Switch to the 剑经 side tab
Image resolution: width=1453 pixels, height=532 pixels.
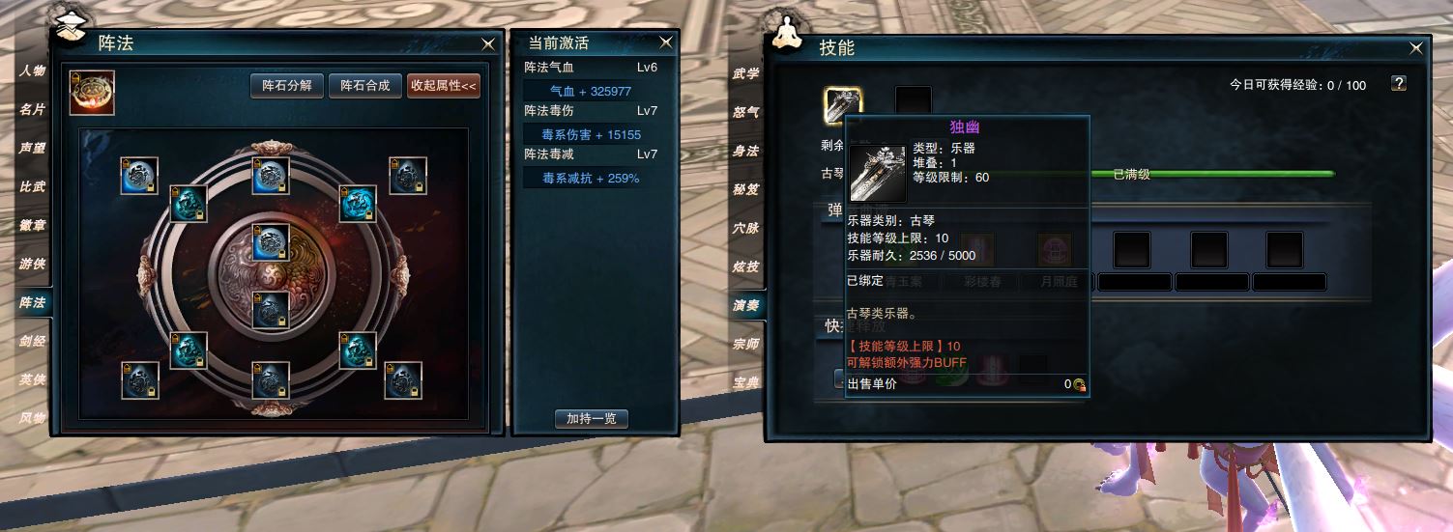pyautogui.click(x=33, y=341)
